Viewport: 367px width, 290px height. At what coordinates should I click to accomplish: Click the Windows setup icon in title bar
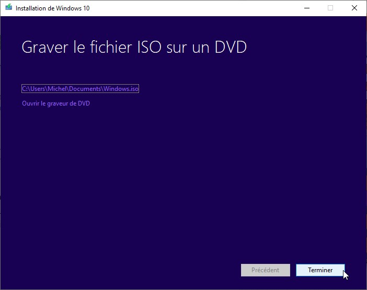pyautogui.click(x=8, y=8)
